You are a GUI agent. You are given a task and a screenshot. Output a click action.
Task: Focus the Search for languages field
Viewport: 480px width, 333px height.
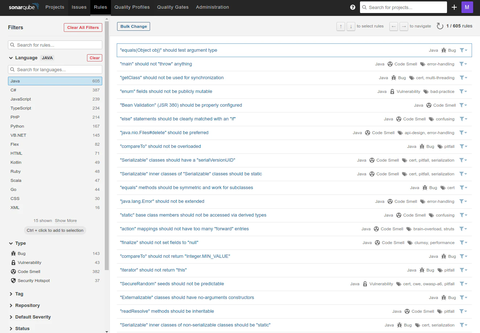pos(55,69)
